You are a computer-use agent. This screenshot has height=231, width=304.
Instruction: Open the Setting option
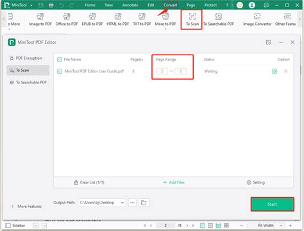(x=256, y=182)
